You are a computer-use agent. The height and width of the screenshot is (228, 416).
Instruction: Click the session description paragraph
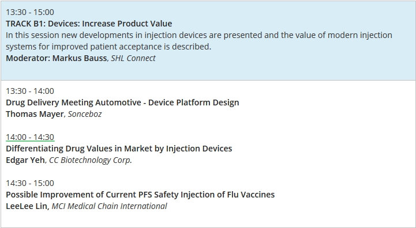(199, 41)
